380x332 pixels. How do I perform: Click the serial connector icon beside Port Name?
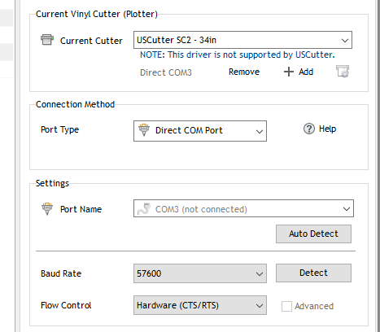click(x=47, y=208)
